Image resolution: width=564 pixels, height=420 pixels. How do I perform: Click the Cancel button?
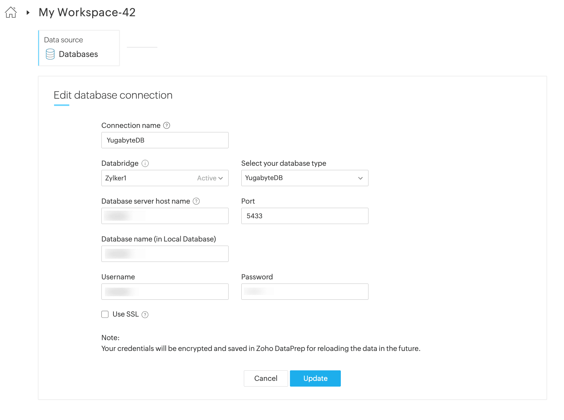[266, 378]
